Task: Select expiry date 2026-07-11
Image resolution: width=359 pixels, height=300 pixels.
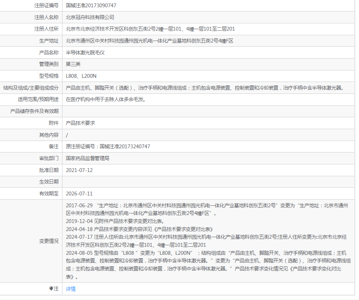Action: (79, 194)
